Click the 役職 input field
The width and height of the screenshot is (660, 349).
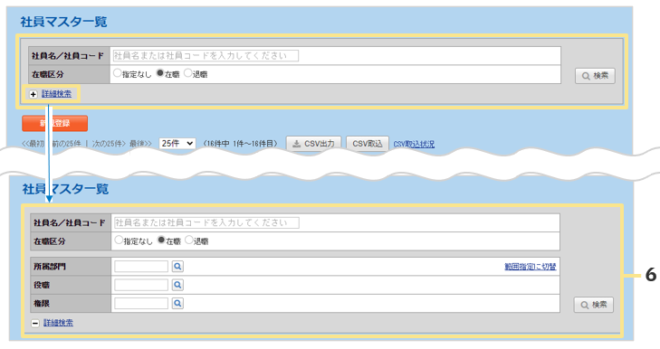click(141, 285)
